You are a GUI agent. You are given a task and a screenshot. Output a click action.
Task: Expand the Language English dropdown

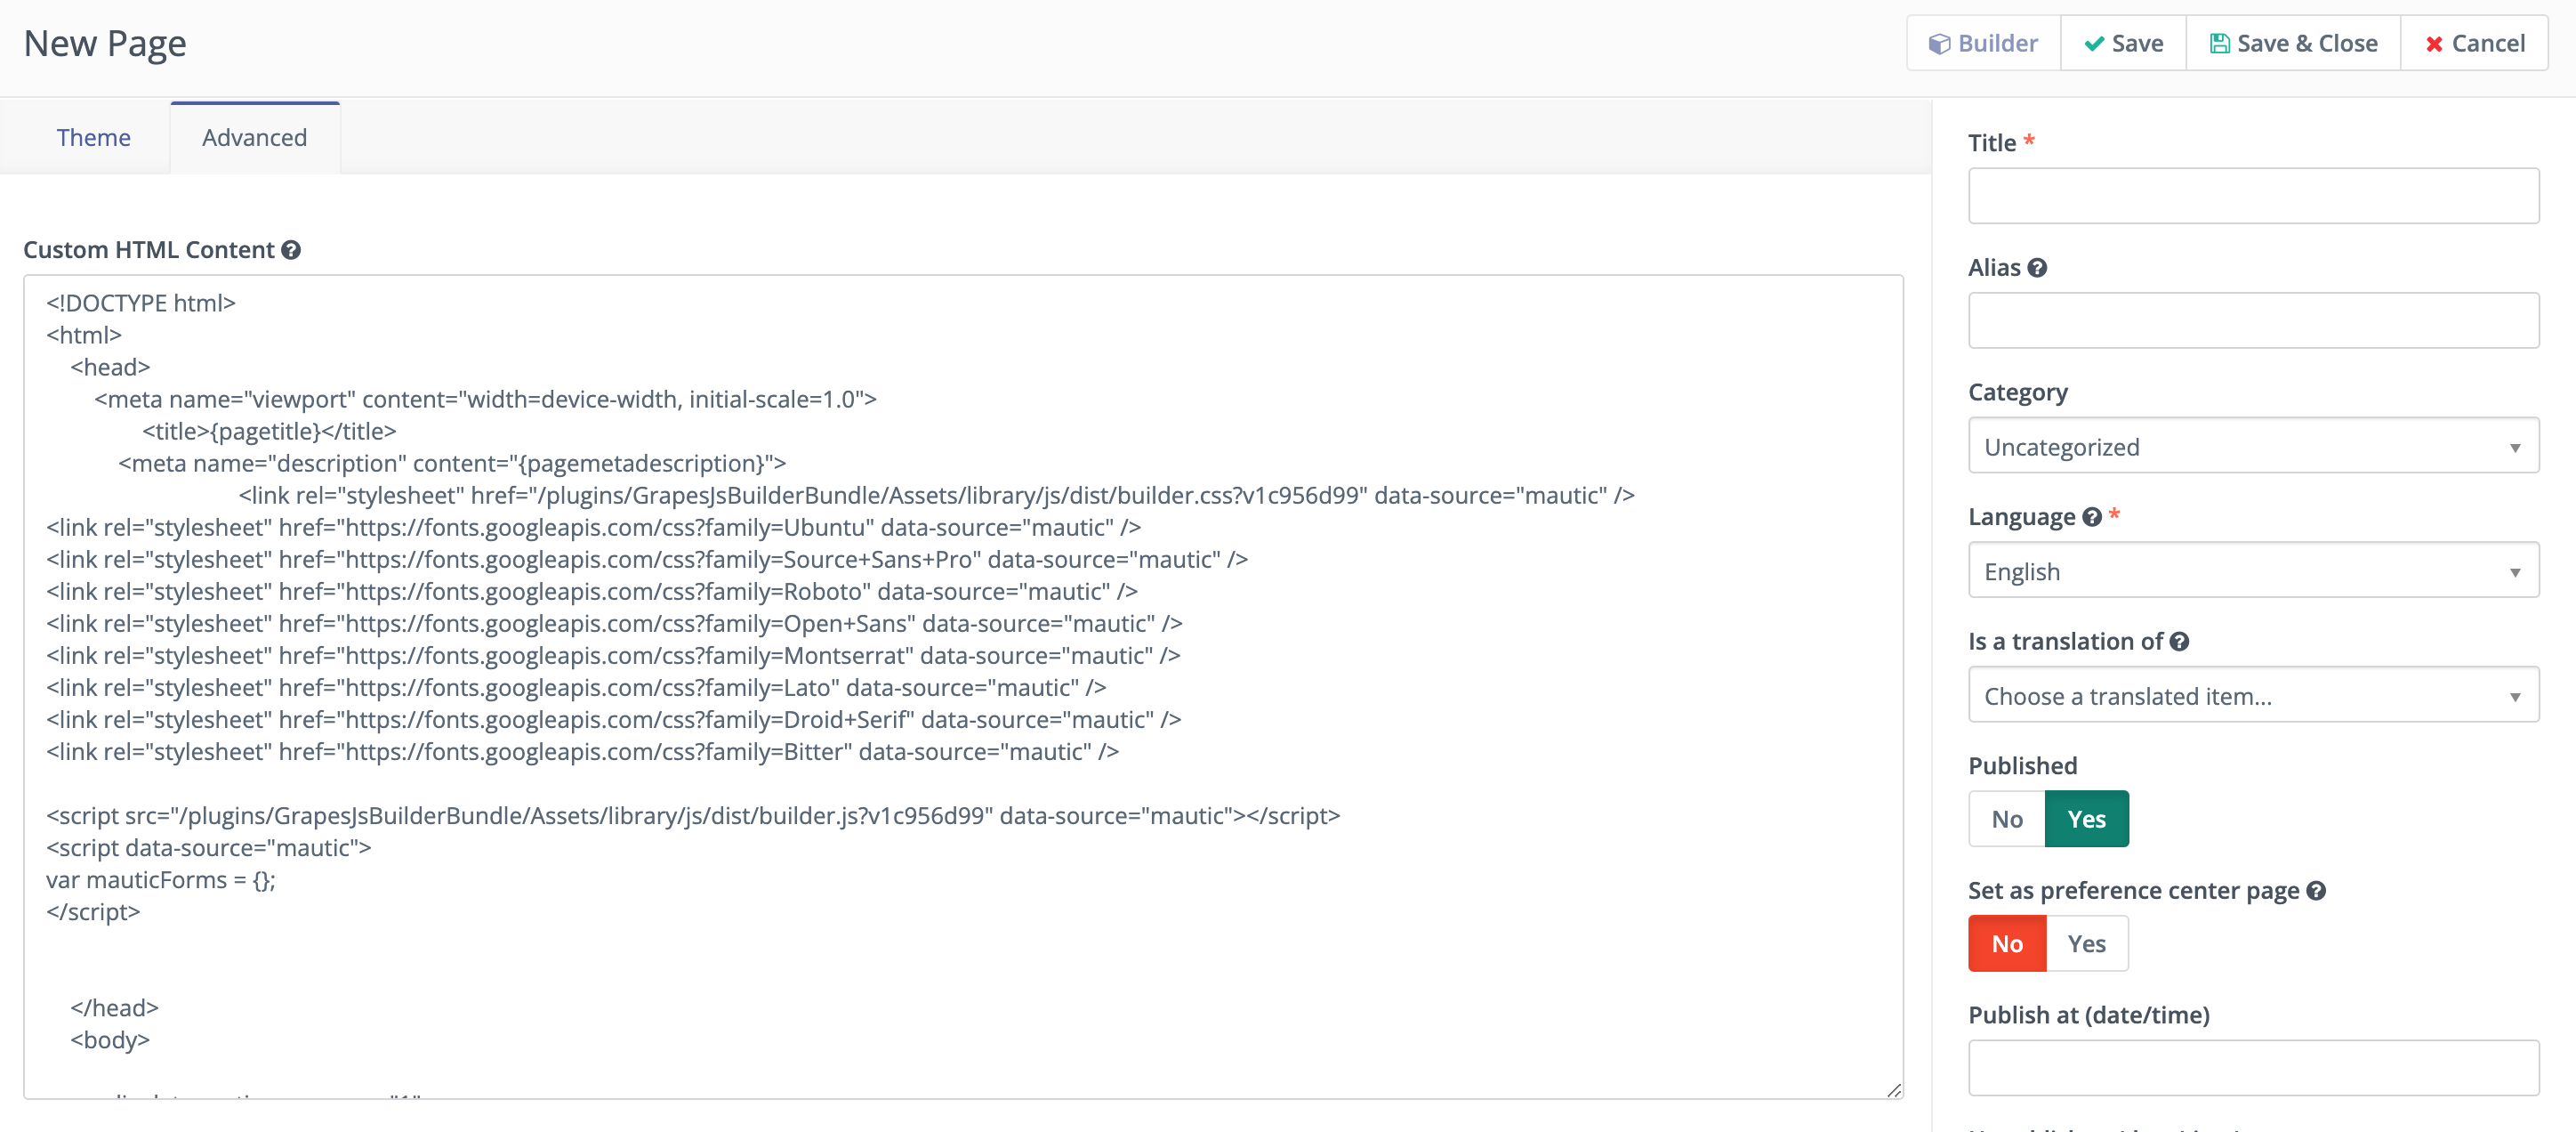[x=2253, y=571]
